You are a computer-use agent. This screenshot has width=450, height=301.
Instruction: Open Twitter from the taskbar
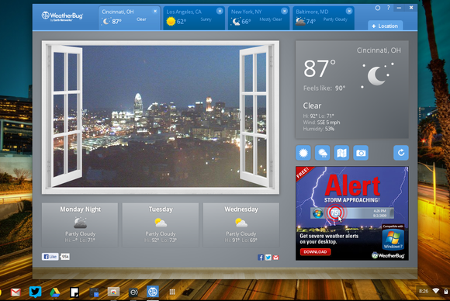[35, 292]
